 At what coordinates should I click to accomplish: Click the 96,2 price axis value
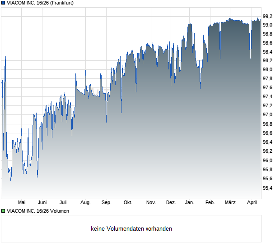(x=268, y=151)
